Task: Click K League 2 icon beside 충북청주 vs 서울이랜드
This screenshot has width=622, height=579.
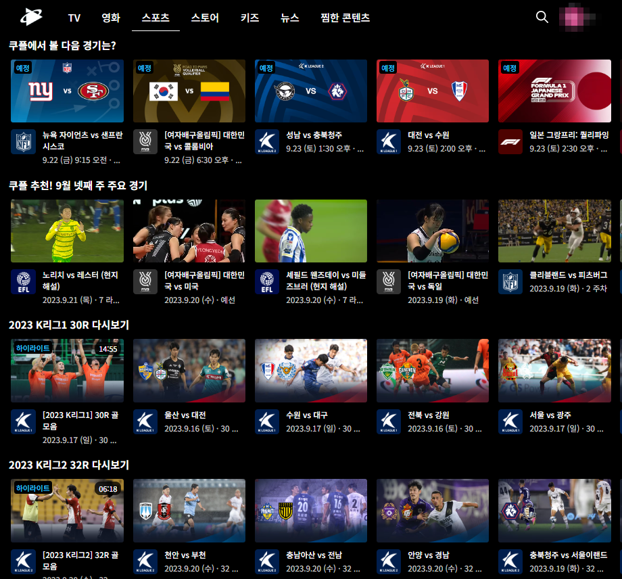Action: click(510, 562)
